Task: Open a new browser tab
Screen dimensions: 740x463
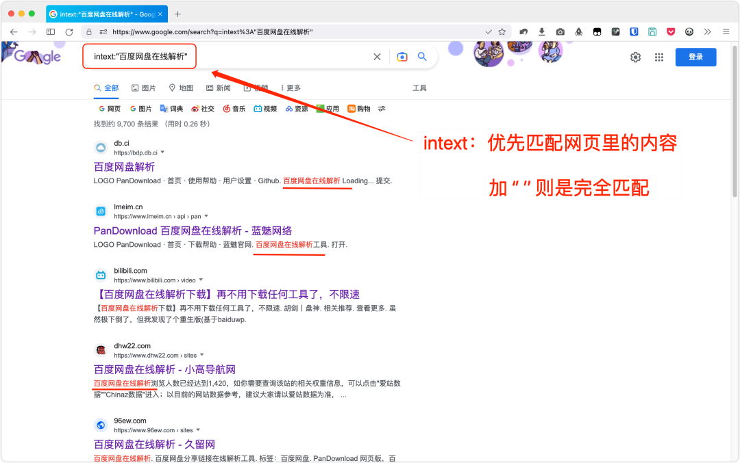Action: coord(177,14)
